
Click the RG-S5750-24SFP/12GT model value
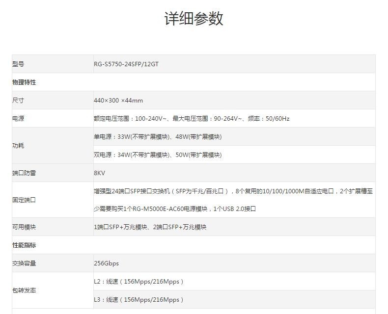126,64
